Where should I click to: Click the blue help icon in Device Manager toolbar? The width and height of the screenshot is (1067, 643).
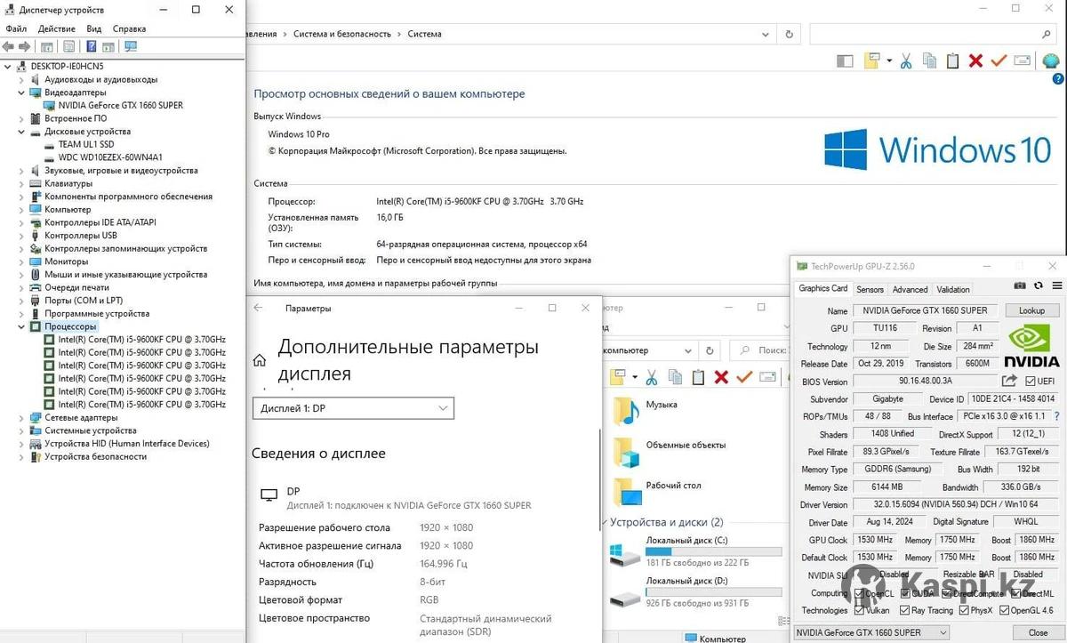[x=91, y=46]
